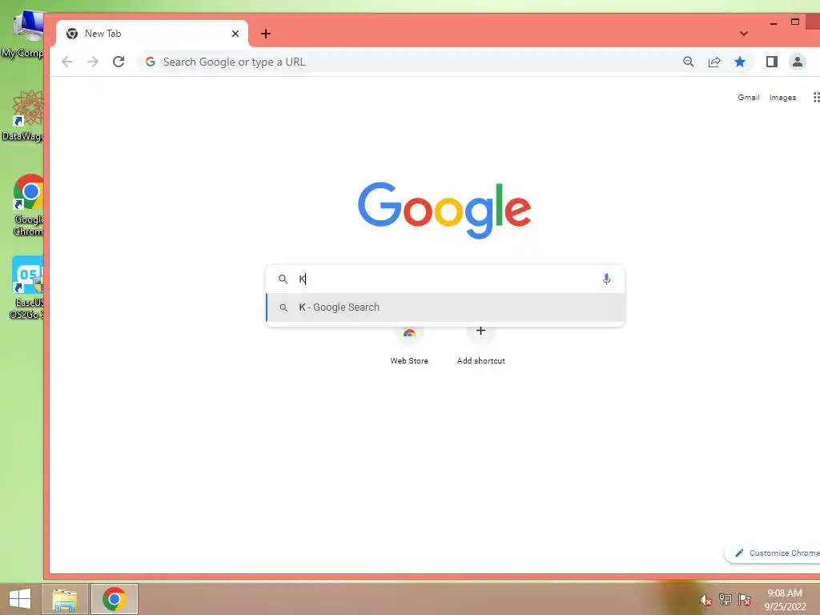Open the Google apps grid
The width and height of the screenshot is (820, 615).
tap(816, 97)
